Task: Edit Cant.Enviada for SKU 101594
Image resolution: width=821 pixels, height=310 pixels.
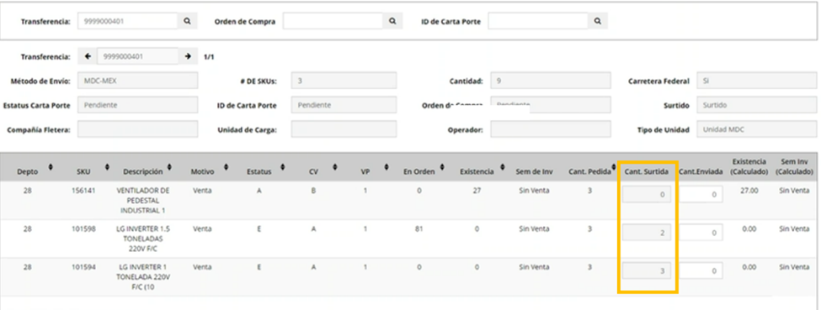Action: click(701, 271)
